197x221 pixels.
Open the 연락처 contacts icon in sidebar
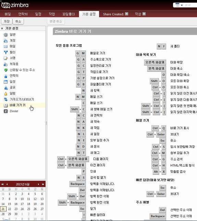coord(5,76)
